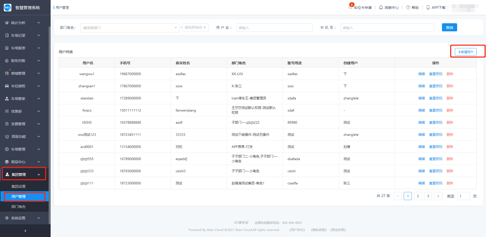Screen dimensions: 486x237
Task: Click the 统计分析 sidebar icon
Action: (7, 23)
